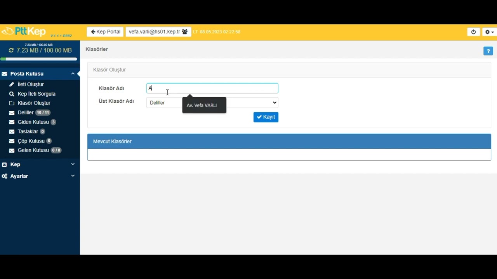Click the vefa.varli@hs01.kep.tr account button
The height and width of the screenshot is (279, 497).
pos(158,32)
